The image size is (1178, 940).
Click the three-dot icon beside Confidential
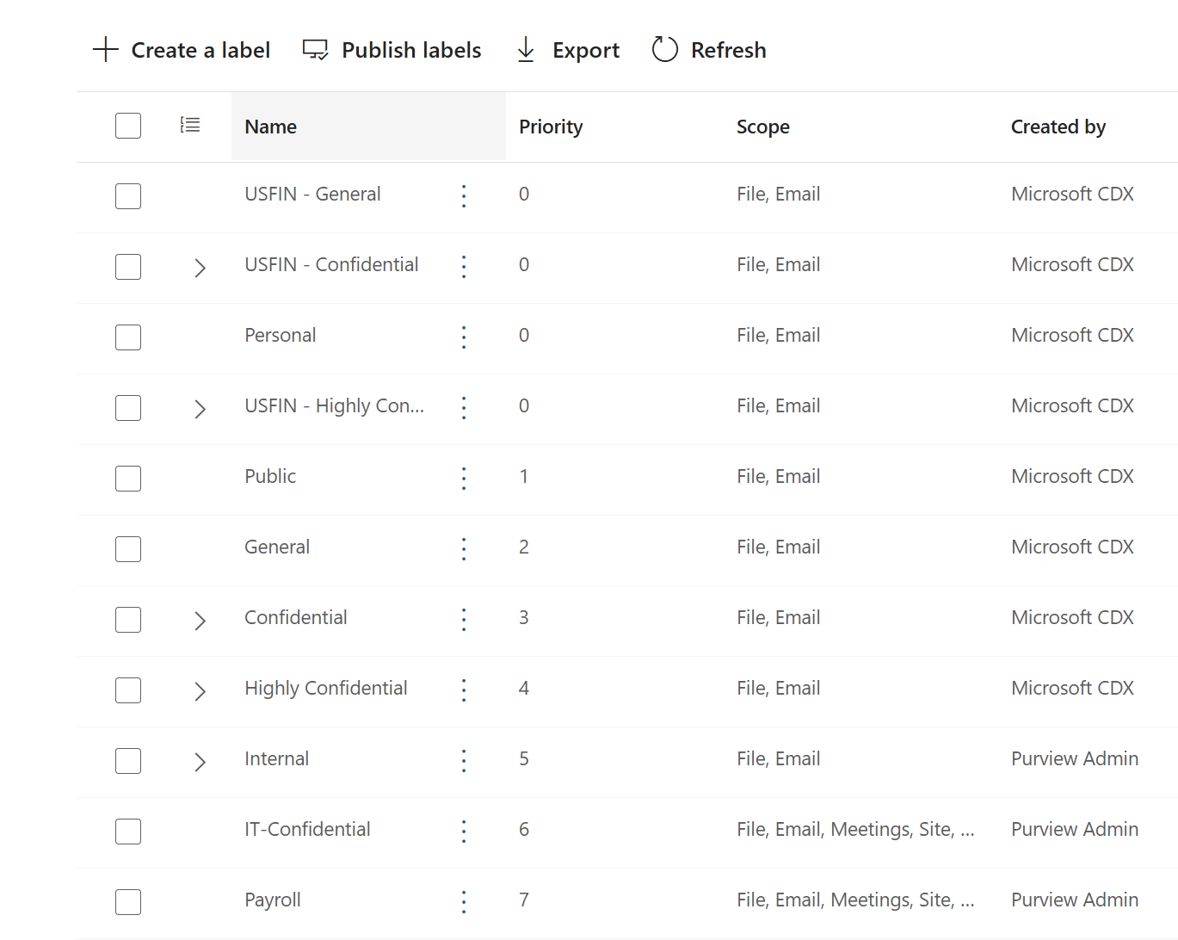click(464, 620)
